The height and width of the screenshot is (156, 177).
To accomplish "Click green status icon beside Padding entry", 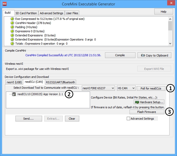I will (12, 27).
